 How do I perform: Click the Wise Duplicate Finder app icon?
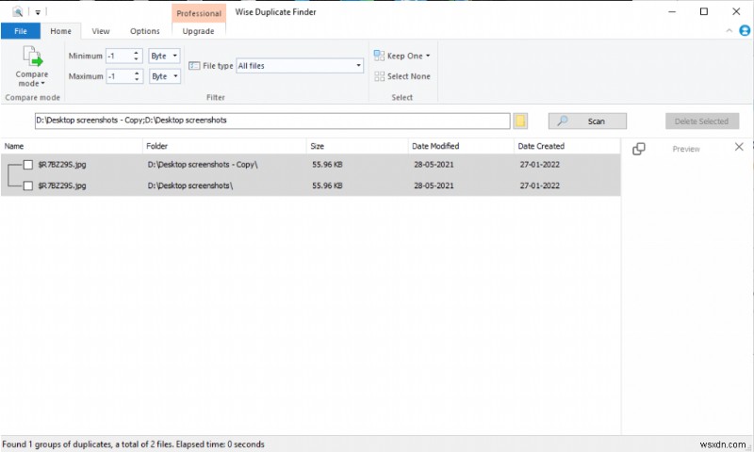[x=18, y=11]
